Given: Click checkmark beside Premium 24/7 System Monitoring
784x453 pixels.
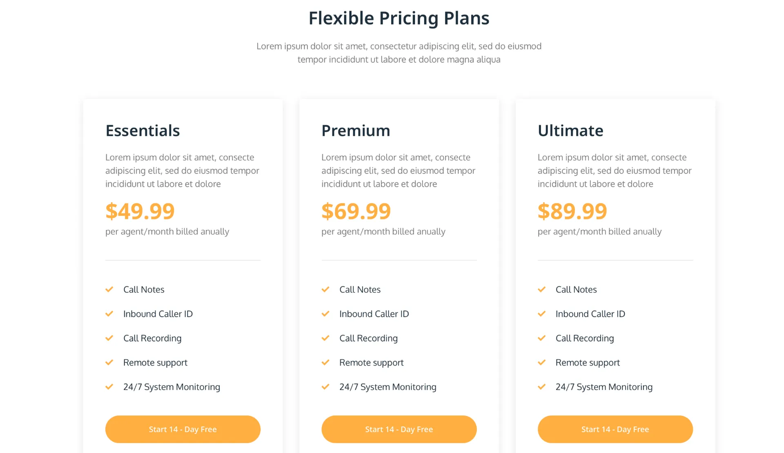Looking at the screenshot, I should (325, 387).
